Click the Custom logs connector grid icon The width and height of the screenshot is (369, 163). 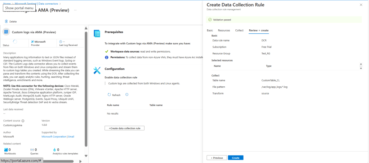click(6, 32)
